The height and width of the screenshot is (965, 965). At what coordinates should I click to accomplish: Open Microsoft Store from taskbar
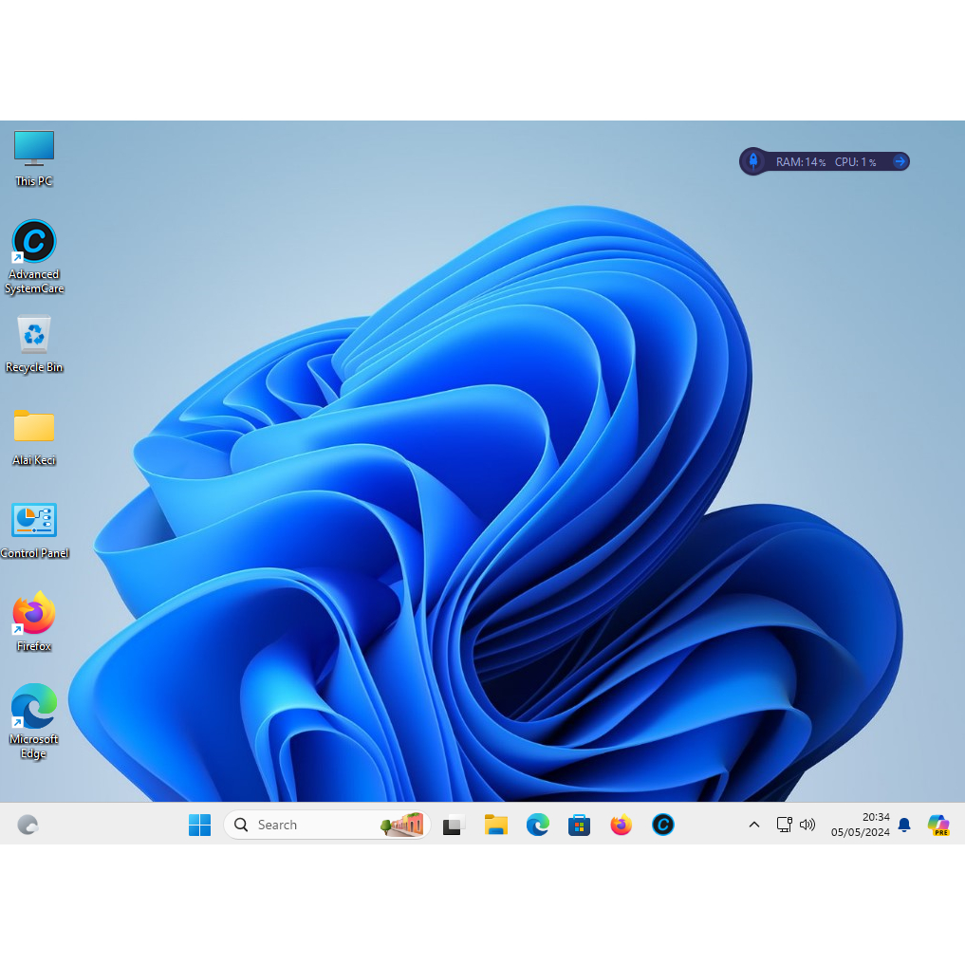tap(580, 826)
